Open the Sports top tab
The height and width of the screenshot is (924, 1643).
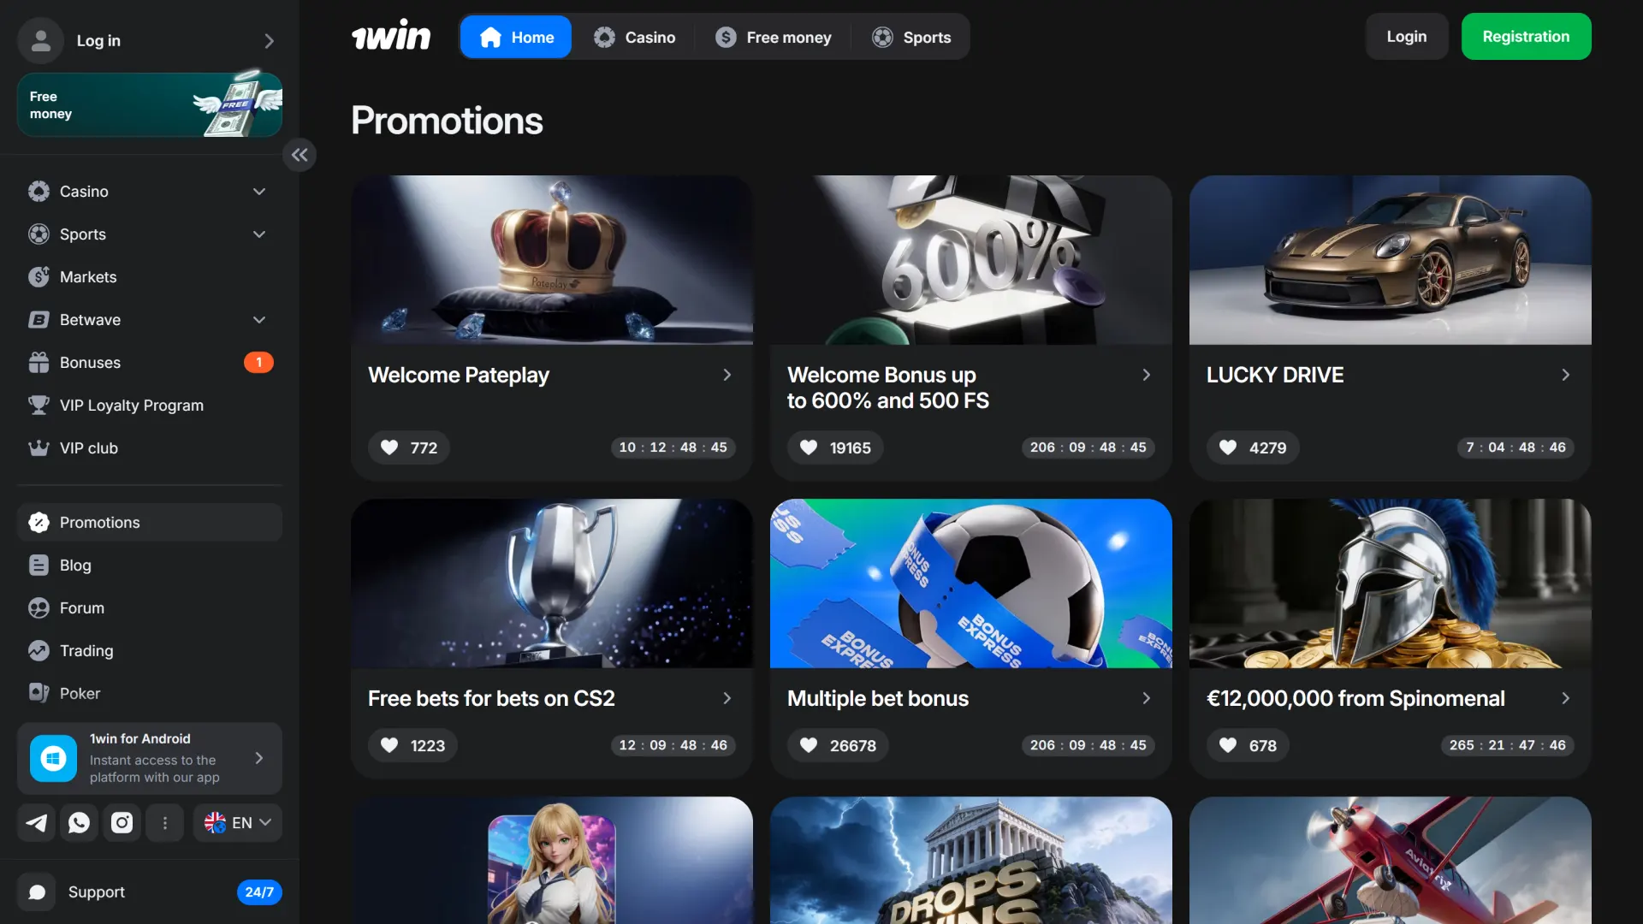[911, 37]
